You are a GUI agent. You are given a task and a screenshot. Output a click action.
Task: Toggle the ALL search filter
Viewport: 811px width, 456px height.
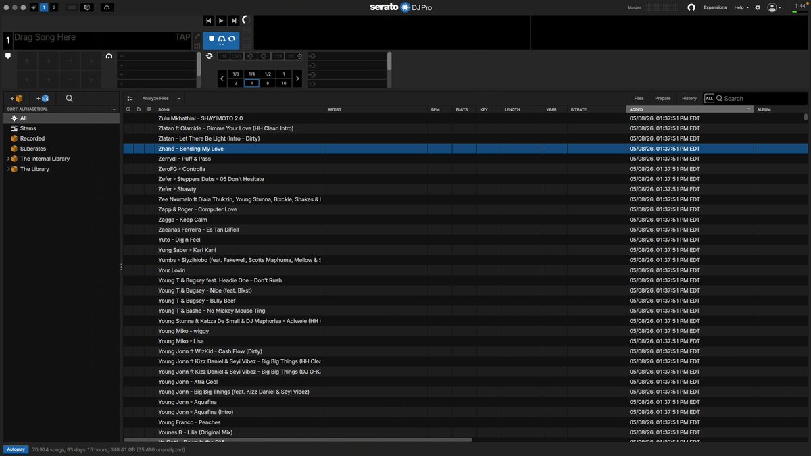tap(709, 98)
